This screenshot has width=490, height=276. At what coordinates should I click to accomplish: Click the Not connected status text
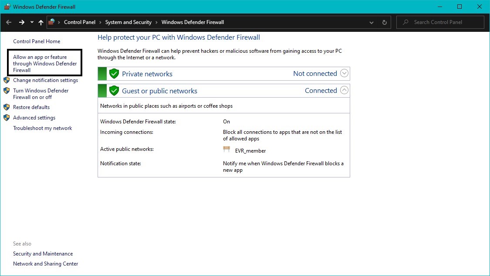click(315, 74)
